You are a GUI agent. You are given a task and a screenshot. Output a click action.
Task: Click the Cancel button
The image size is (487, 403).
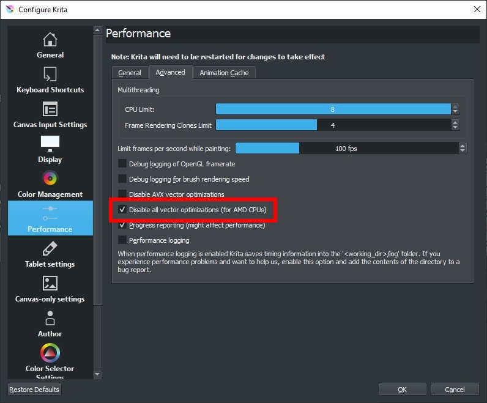[x=455, y=390]
